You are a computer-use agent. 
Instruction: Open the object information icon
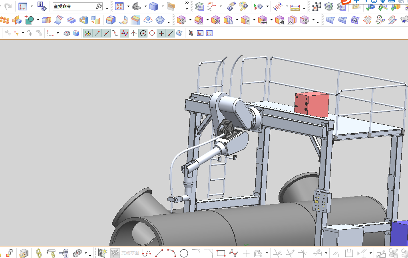tap(42, 6)
